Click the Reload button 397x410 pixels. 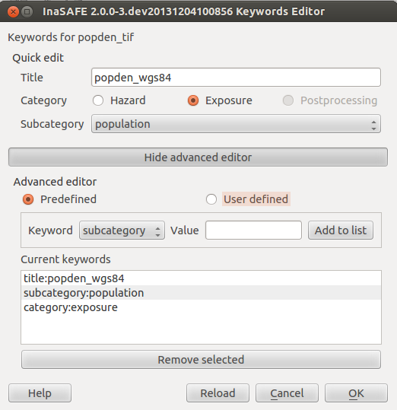tap(218, 393)
